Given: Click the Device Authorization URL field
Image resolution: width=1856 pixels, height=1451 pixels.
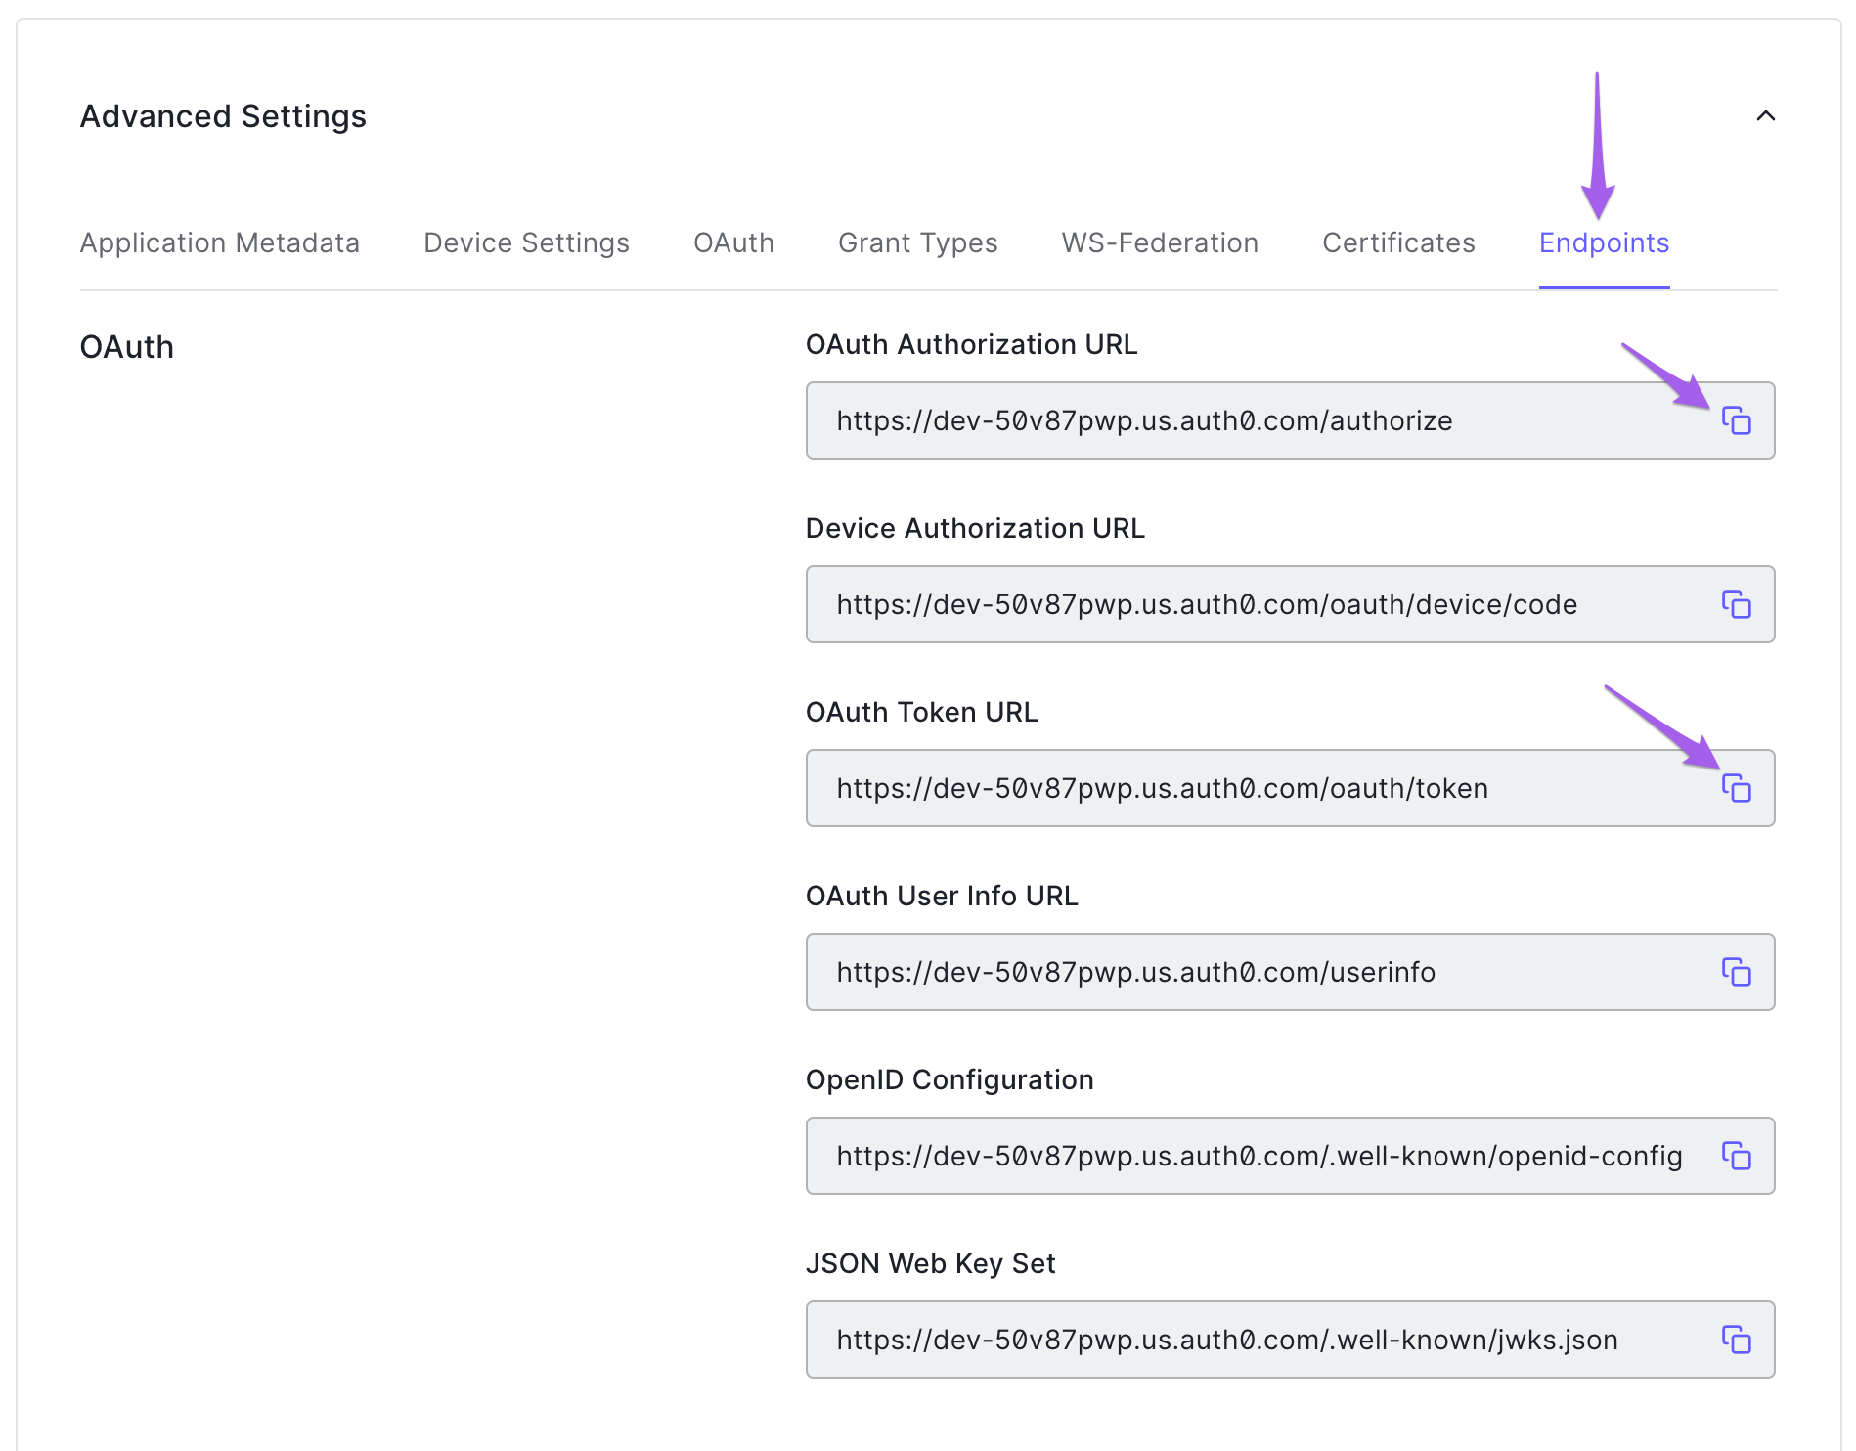Looking at the screenshot, I should (x=1290, y=604).
